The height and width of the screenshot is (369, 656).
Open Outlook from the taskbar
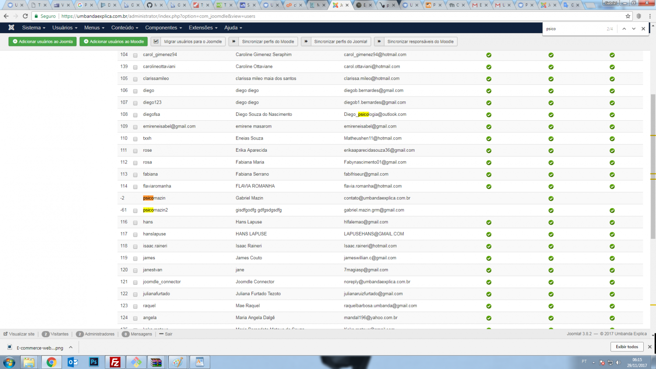click(x=73, y=362)
